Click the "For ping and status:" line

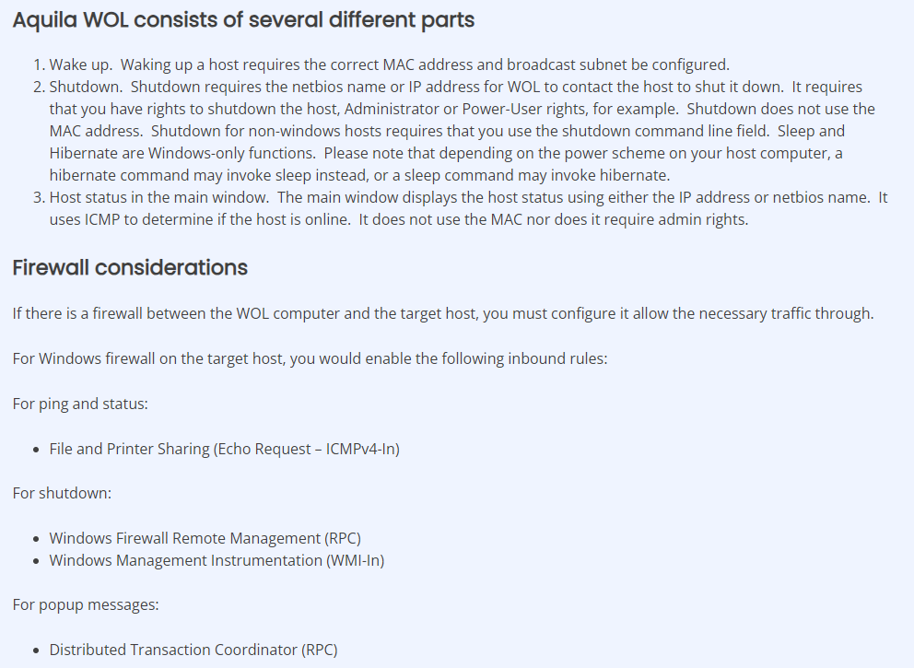[x=80, y=404]
